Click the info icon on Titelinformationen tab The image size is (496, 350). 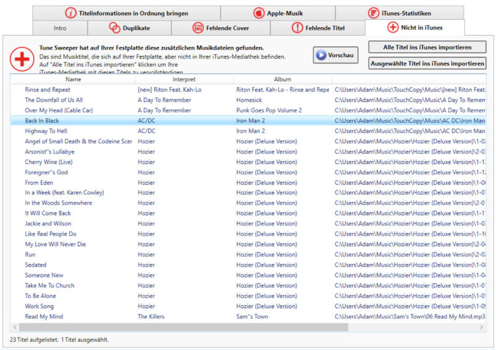(71, 13)
